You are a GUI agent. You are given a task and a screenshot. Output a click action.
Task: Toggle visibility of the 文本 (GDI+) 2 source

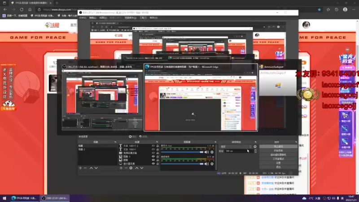[x=153, y=146]
